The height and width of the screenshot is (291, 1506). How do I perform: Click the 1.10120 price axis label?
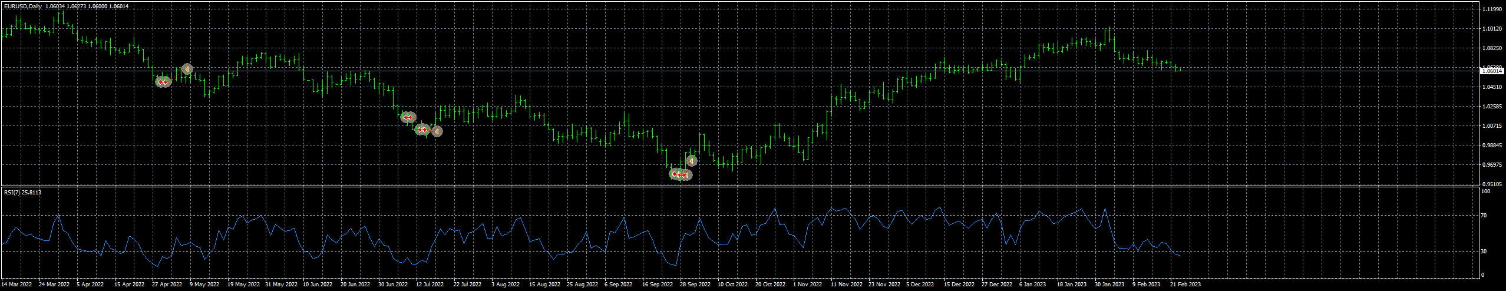pyautogui.click(x=1492, y=28)
